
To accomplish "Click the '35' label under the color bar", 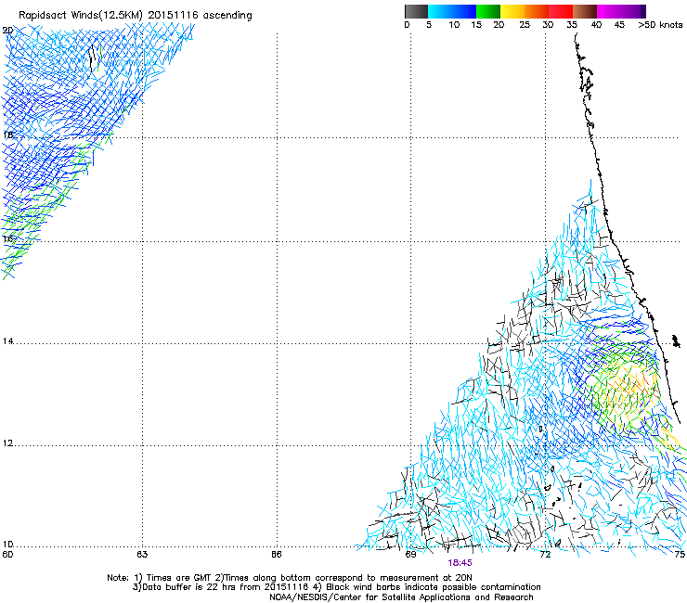I will pos(572,25).
